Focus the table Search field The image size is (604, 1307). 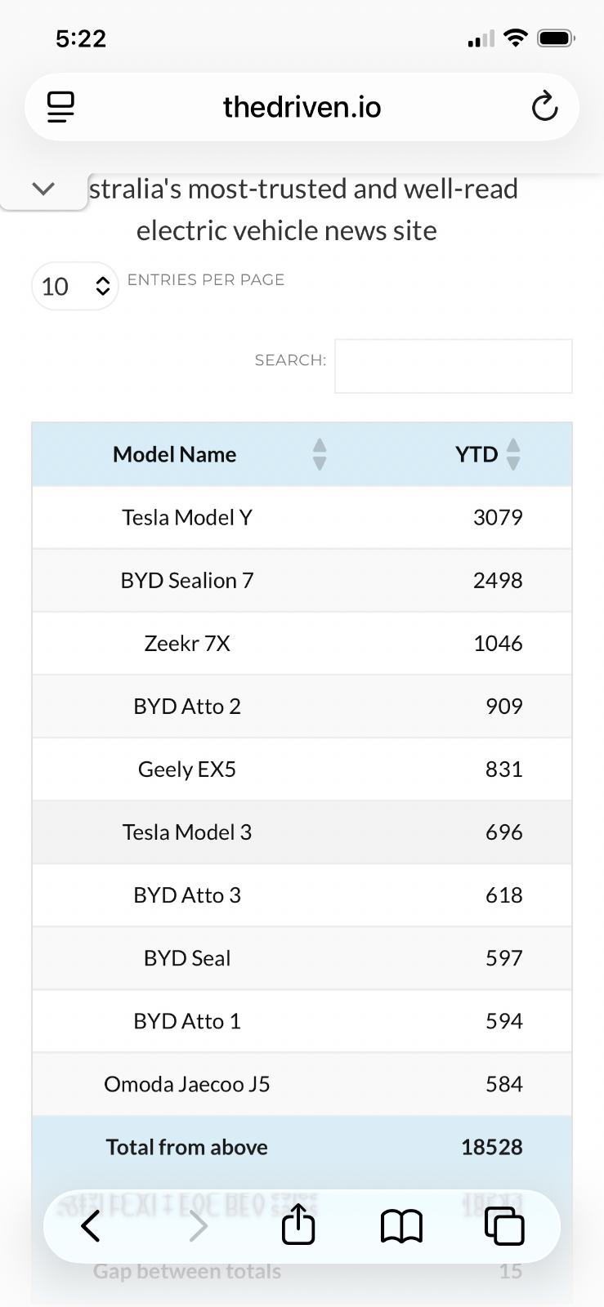(x=453, y=366)
